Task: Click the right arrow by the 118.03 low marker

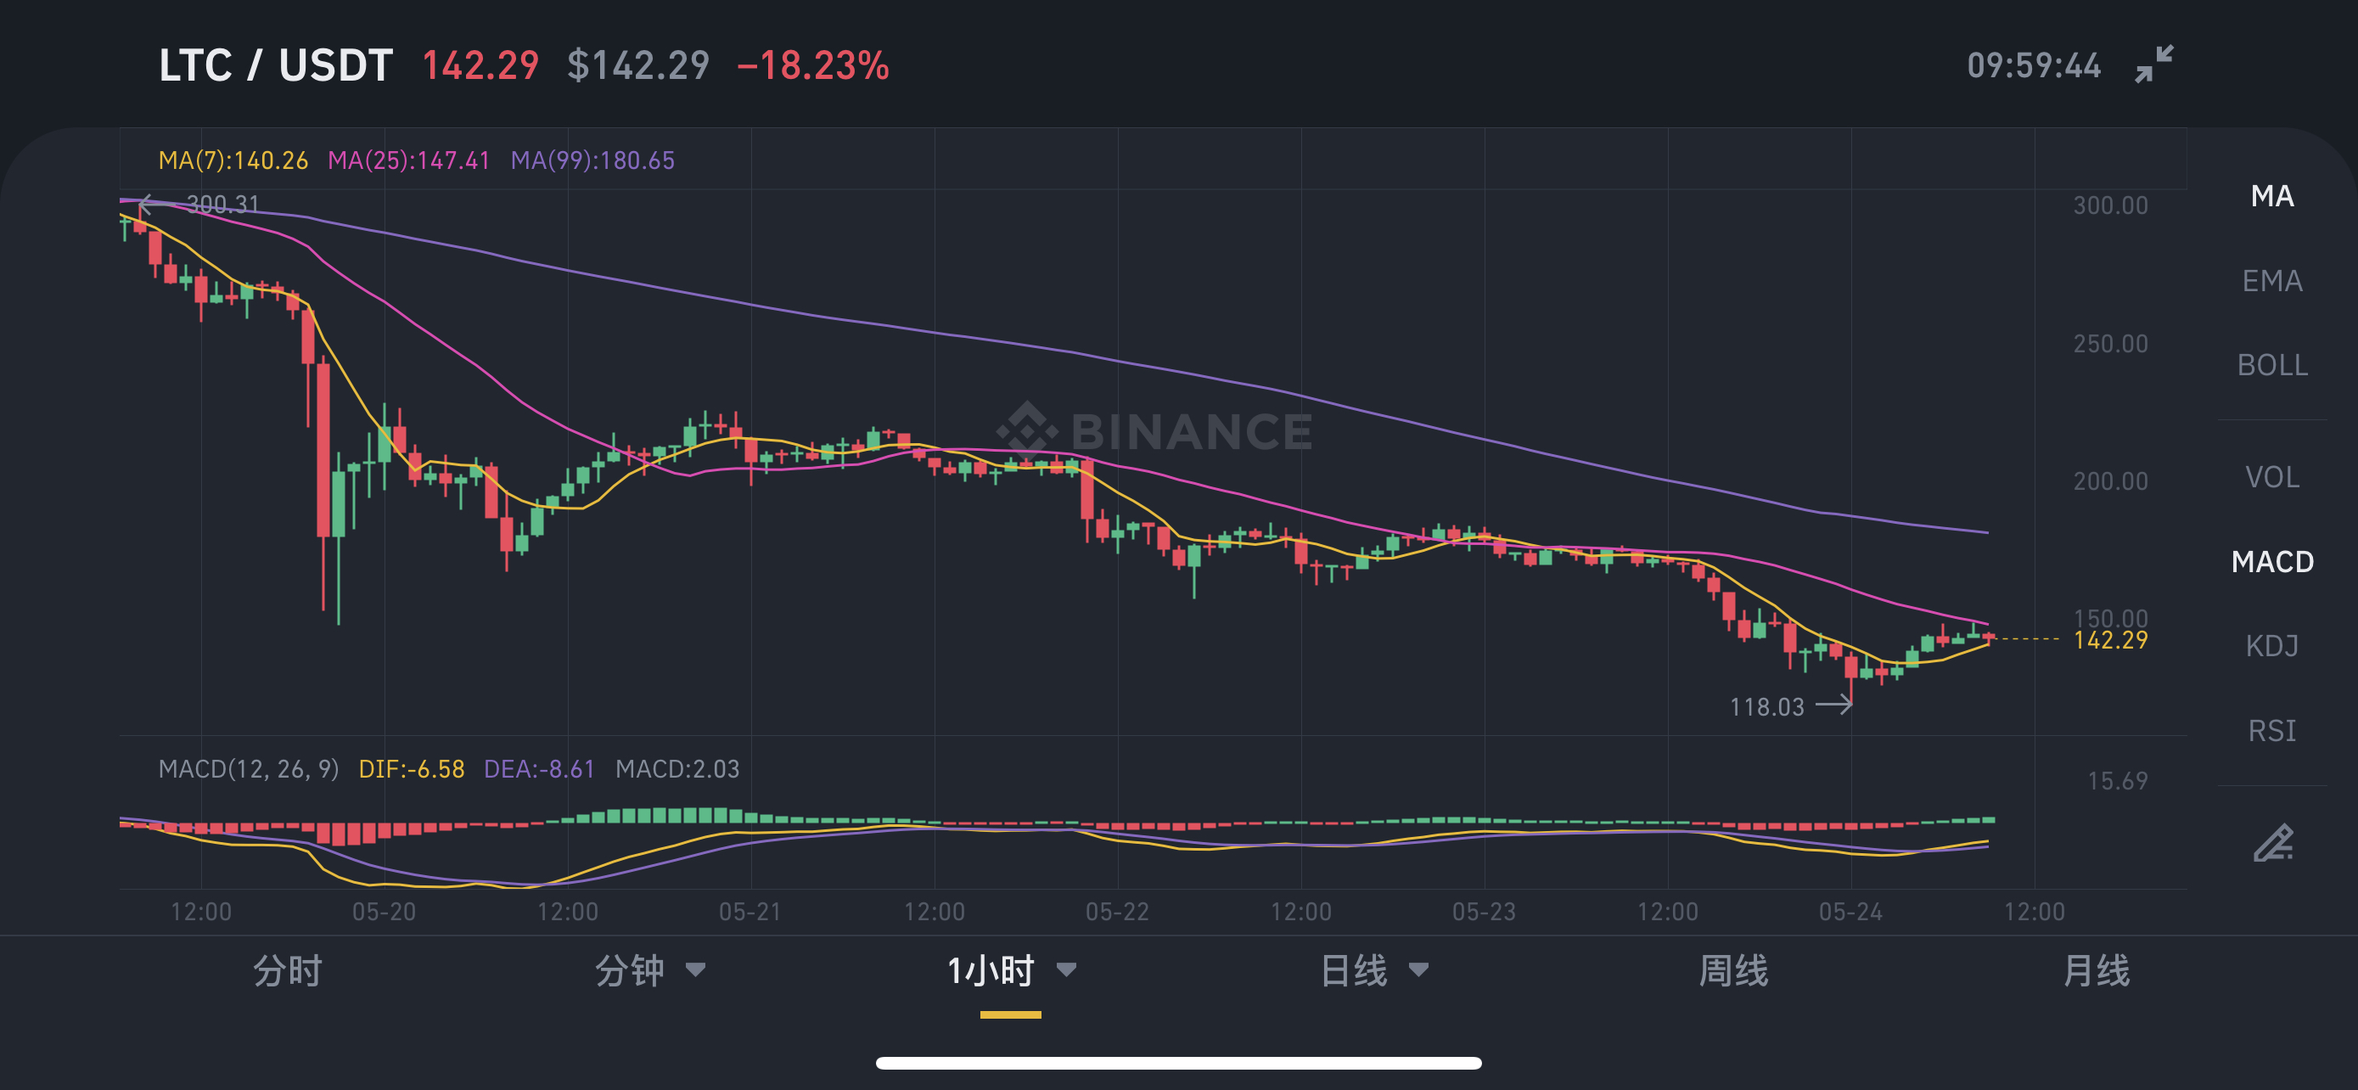Action: pyautogui.click(x=1833, y=704)
